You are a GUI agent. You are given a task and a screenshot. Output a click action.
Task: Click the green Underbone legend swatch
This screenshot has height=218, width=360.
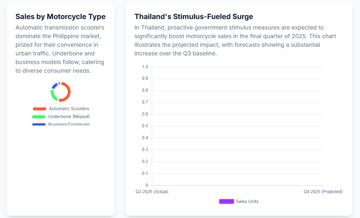39,117
